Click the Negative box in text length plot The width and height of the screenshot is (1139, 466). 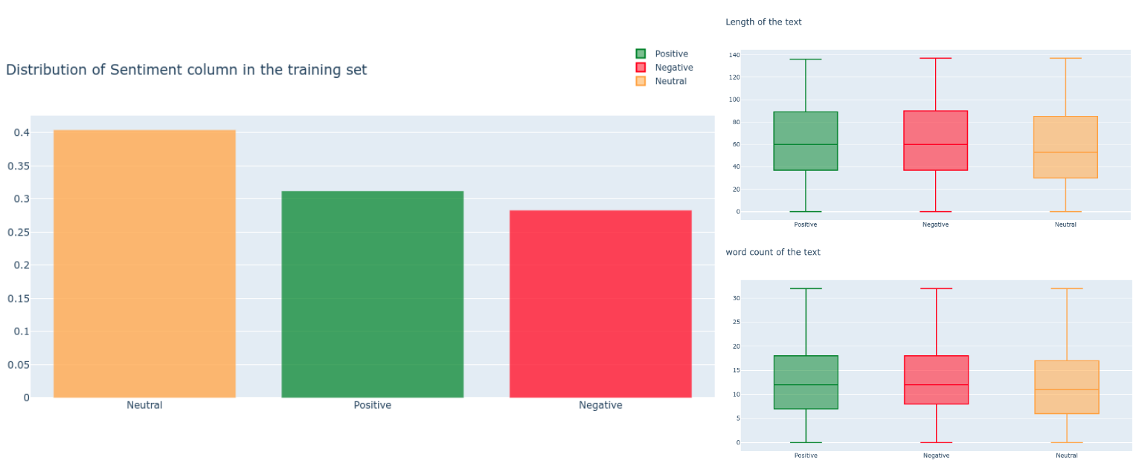[x=935, y=140]
